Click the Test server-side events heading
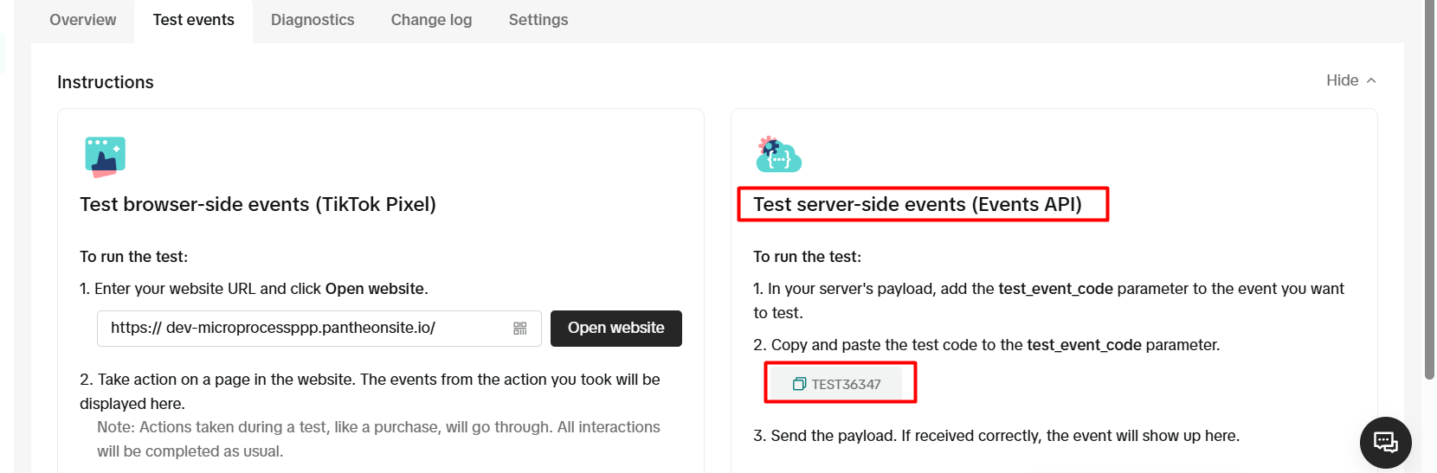The width and height of the screenshot is (1437, 473). coord(917,204)
